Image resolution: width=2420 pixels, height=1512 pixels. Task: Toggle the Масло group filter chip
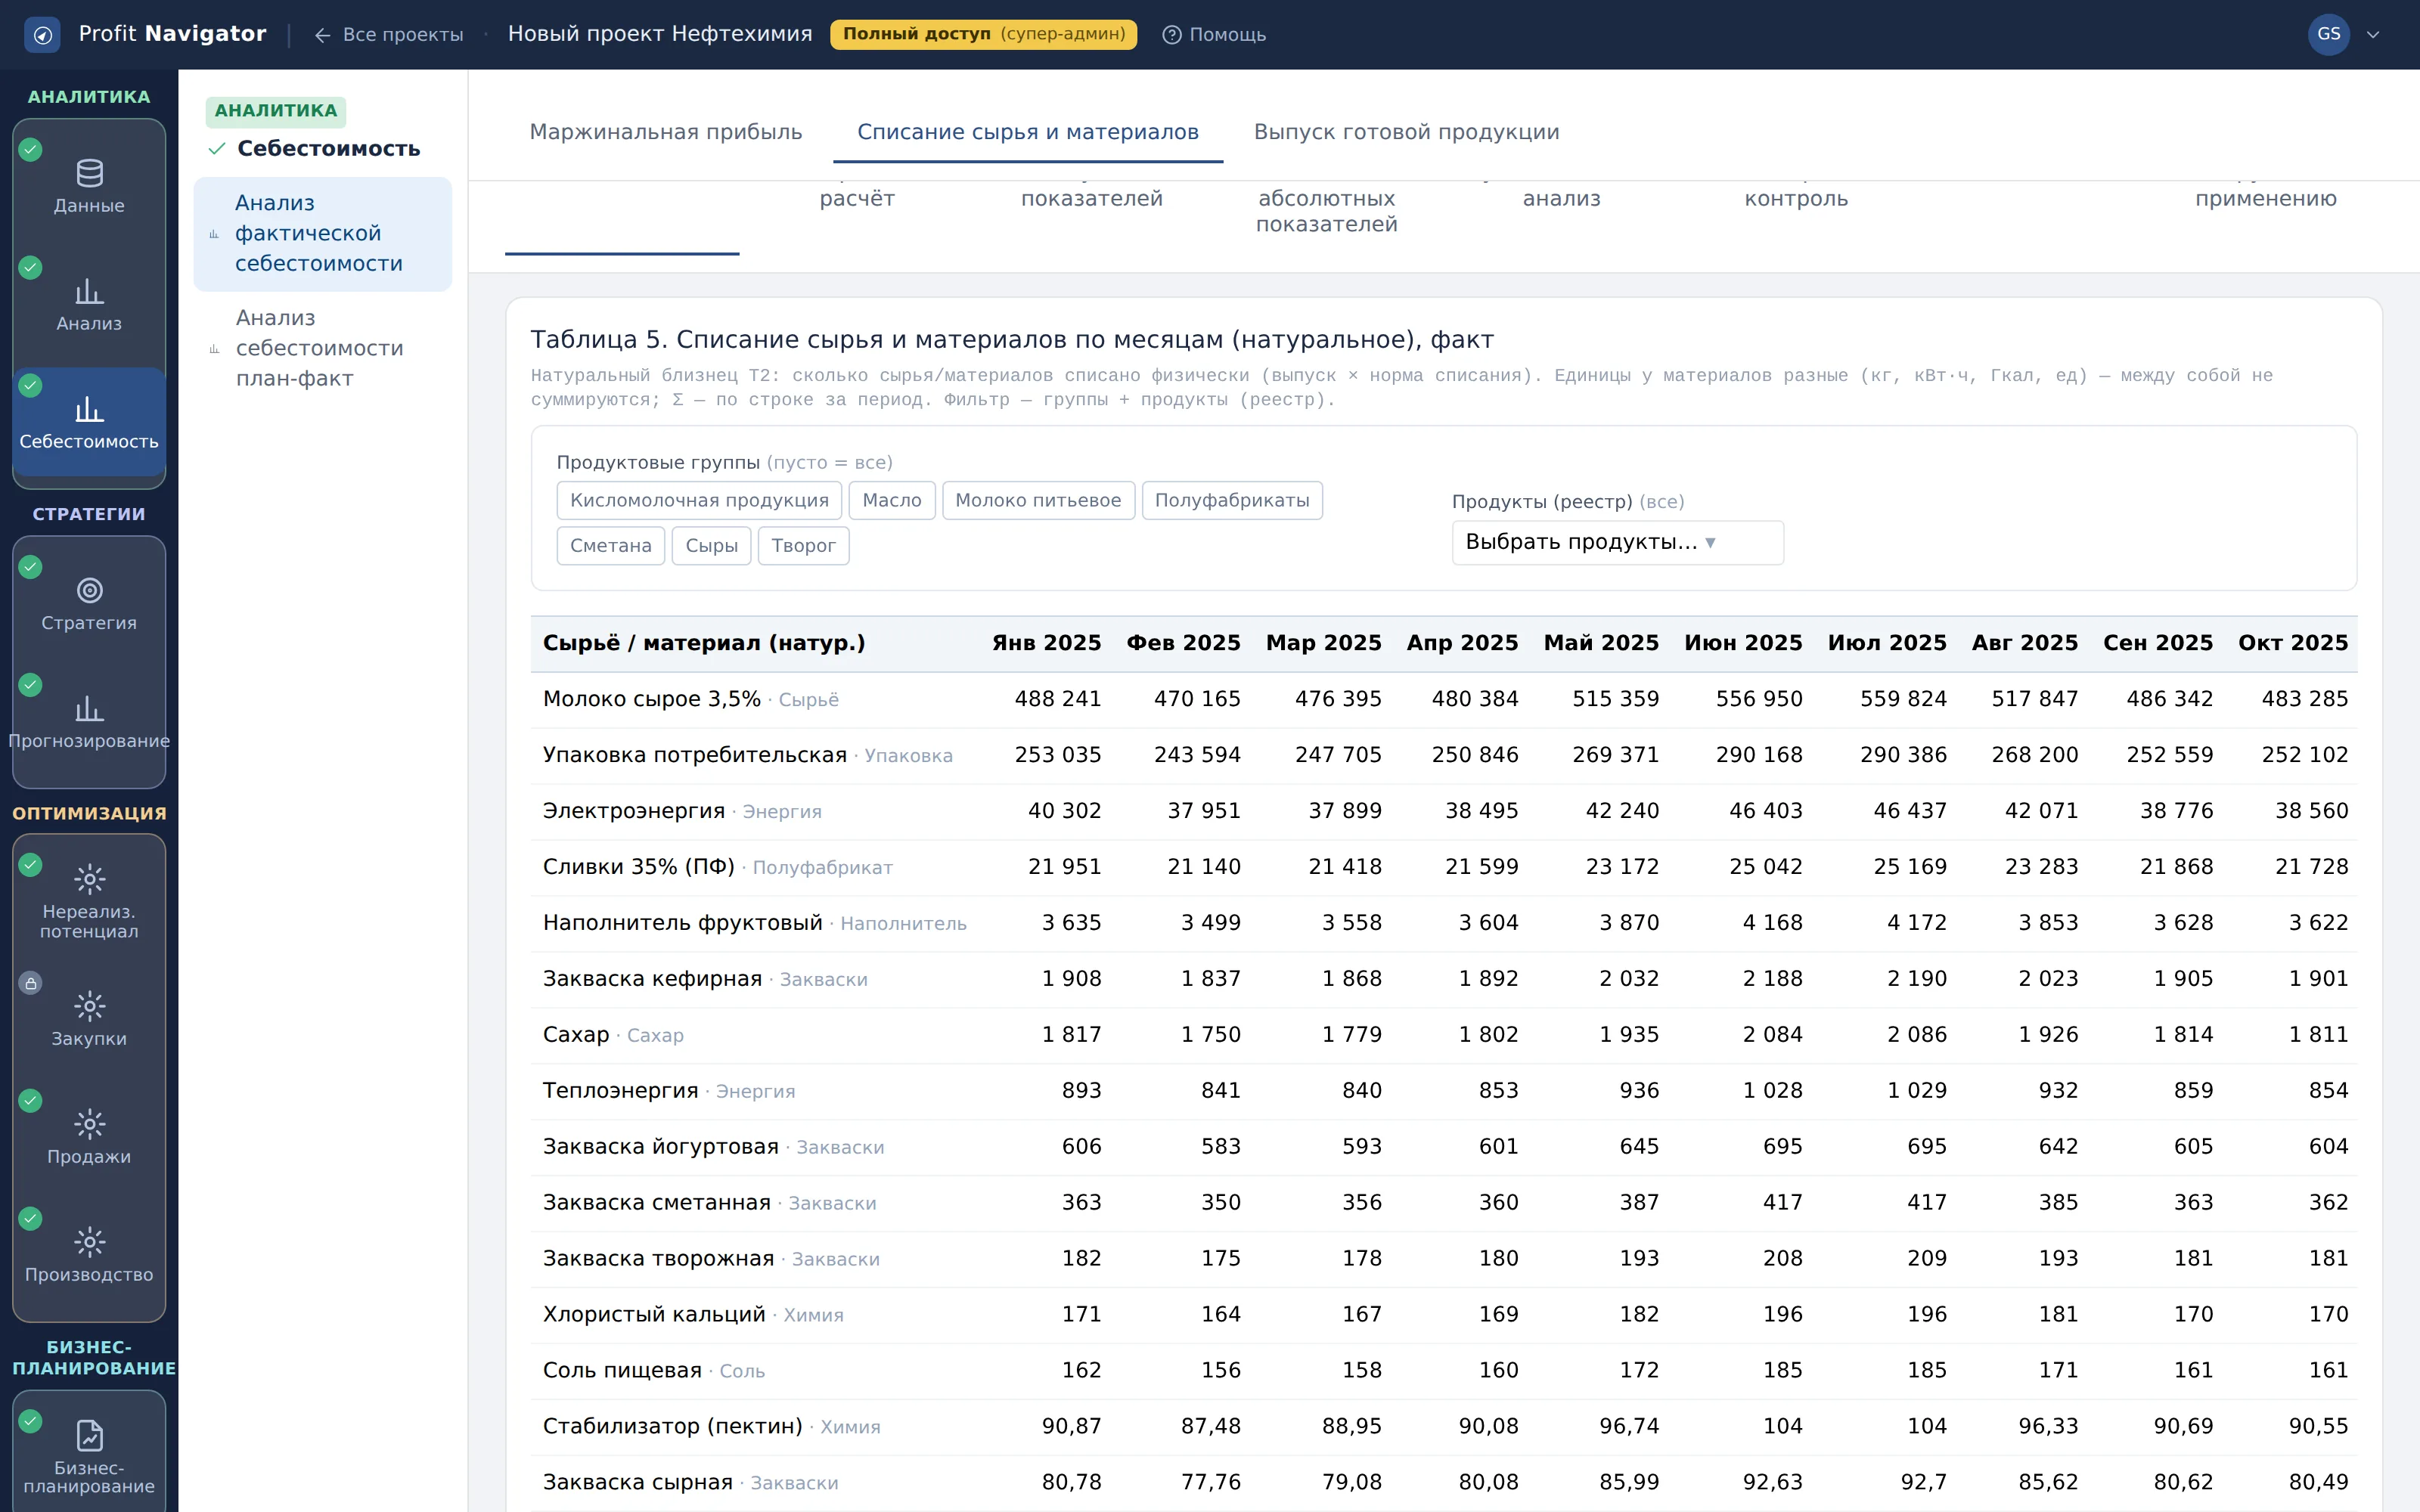coord(891,500)
